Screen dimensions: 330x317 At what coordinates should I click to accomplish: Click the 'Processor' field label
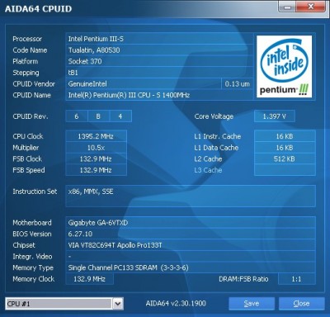pyautogui.click(x=27, y=39)
